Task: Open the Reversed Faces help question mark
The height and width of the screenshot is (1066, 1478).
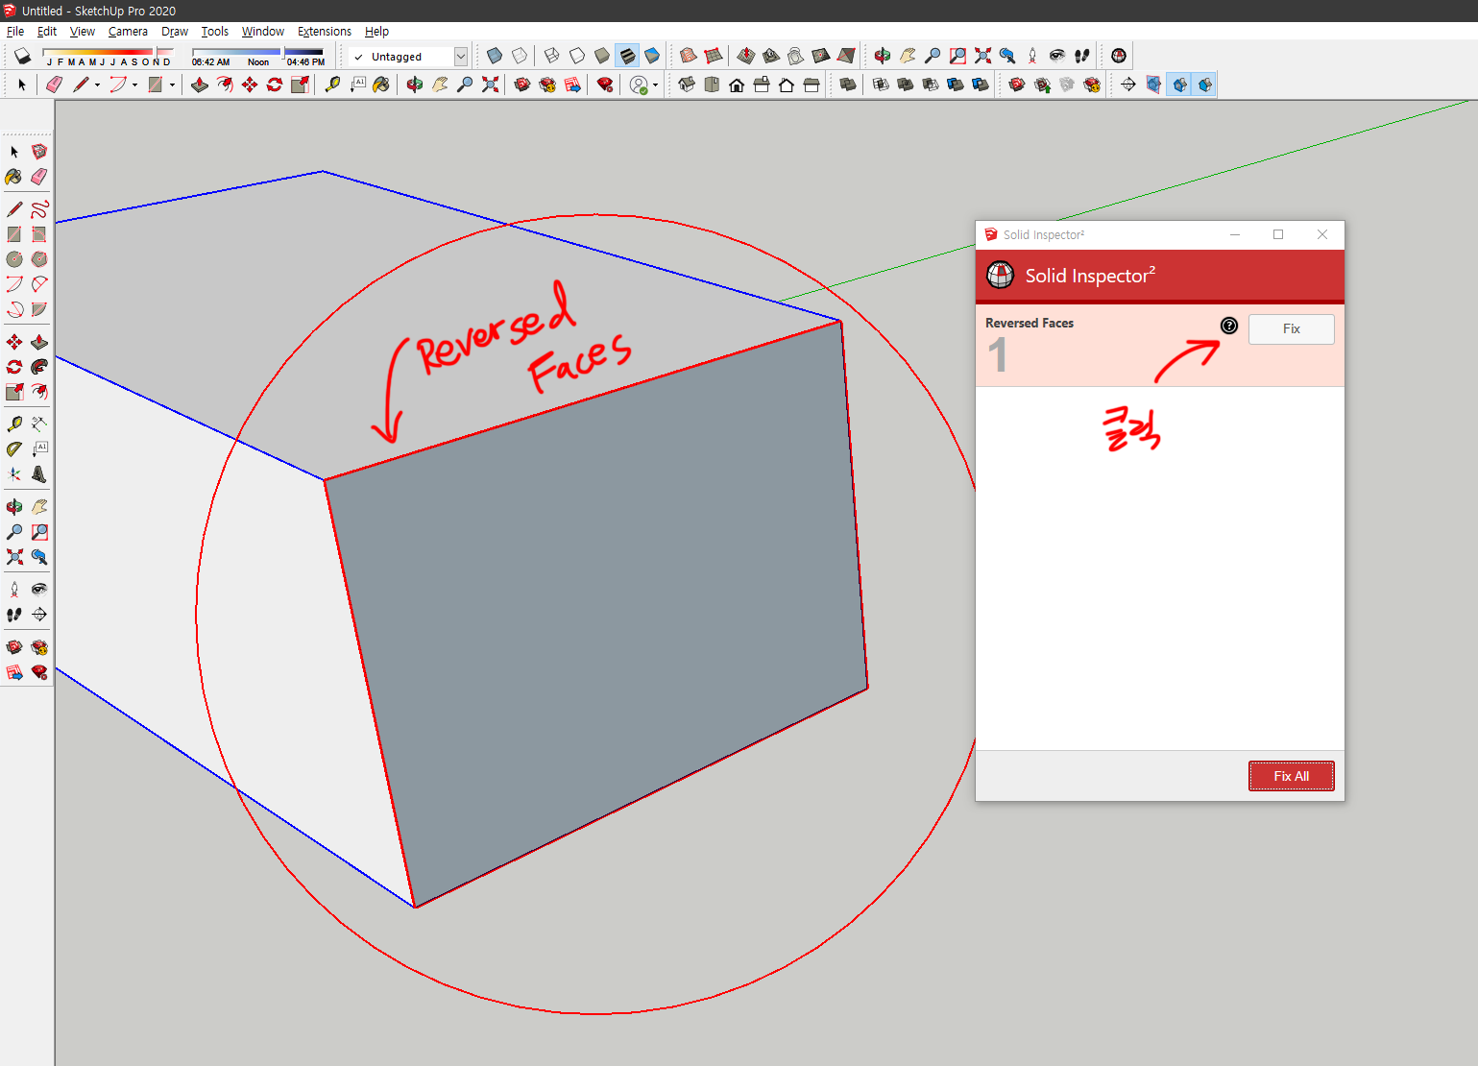Action: point(1229,326)
